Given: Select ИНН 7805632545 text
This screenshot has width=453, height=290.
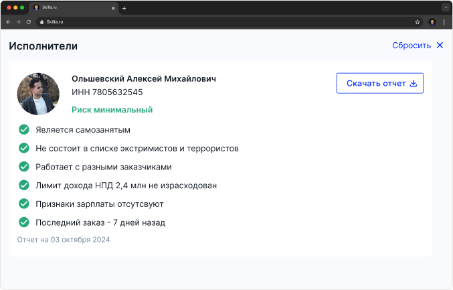Looking at the screenshot, I should 107,92.
